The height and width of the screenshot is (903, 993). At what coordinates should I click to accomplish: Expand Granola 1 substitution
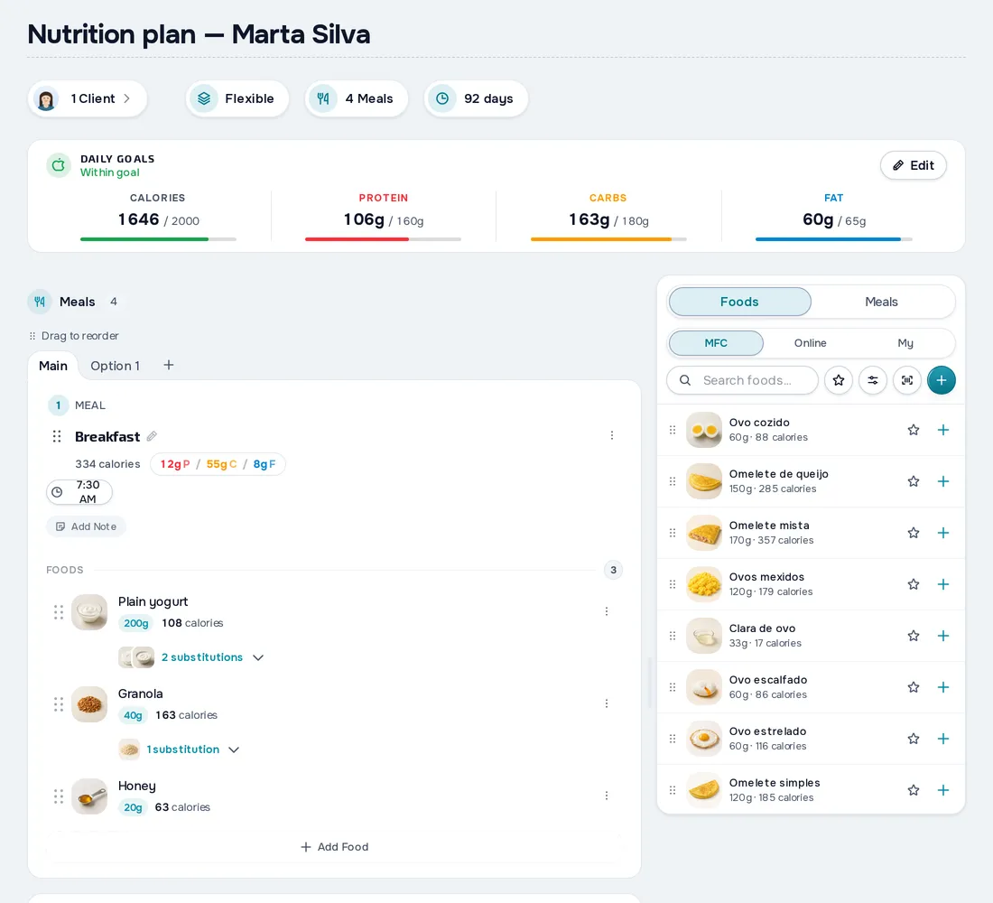pos(192,749)
